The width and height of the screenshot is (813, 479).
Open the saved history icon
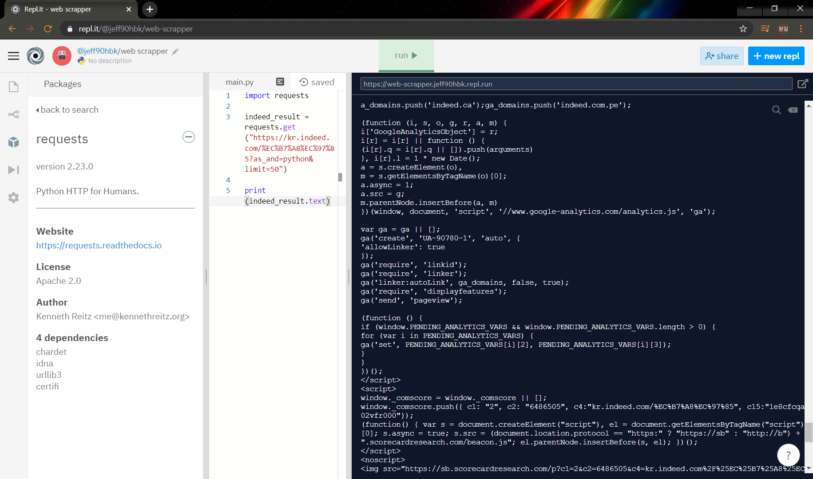click(304, 82)
